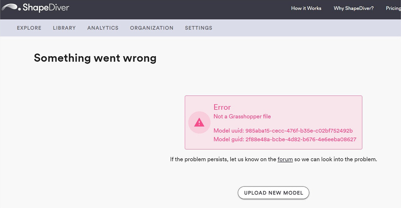Select Why ShapeDiver? in the navigation
Image resolution: width=401 pixels, height=208 pixels.
coord(353,8)
